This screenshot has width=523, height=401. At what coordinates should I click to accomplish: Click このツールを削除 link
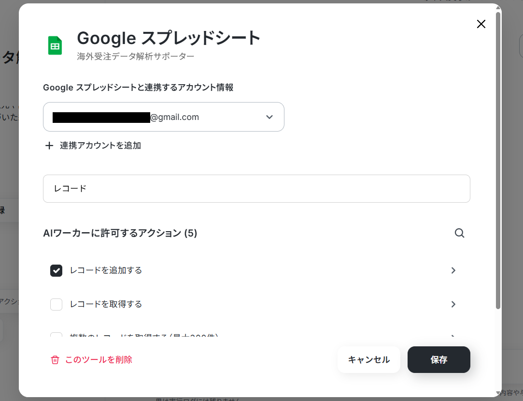pyautogui.click(x=99, y=360)
